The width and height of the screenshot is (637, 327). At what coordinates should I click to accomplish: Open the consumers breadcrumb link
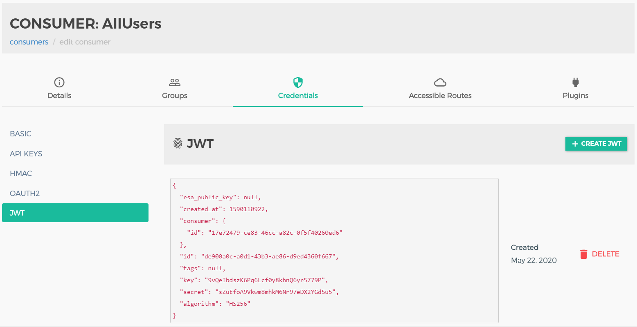[x=29, y=42]
